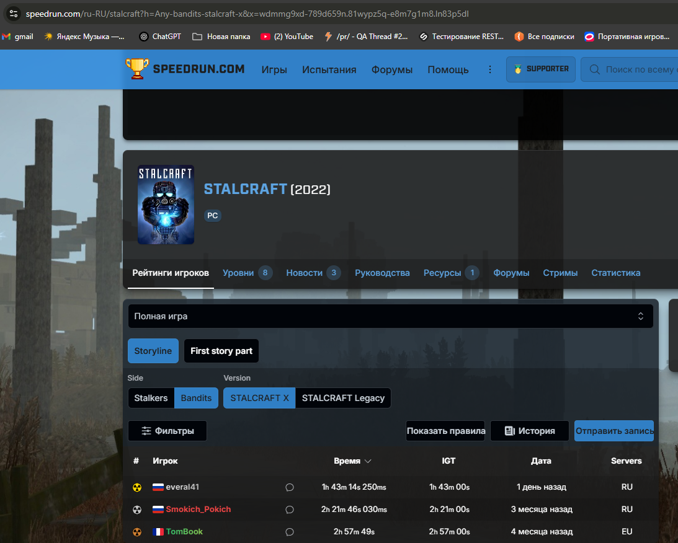Choose the Bandits side
Screen dimensions: 678x543
click(196, 398)
